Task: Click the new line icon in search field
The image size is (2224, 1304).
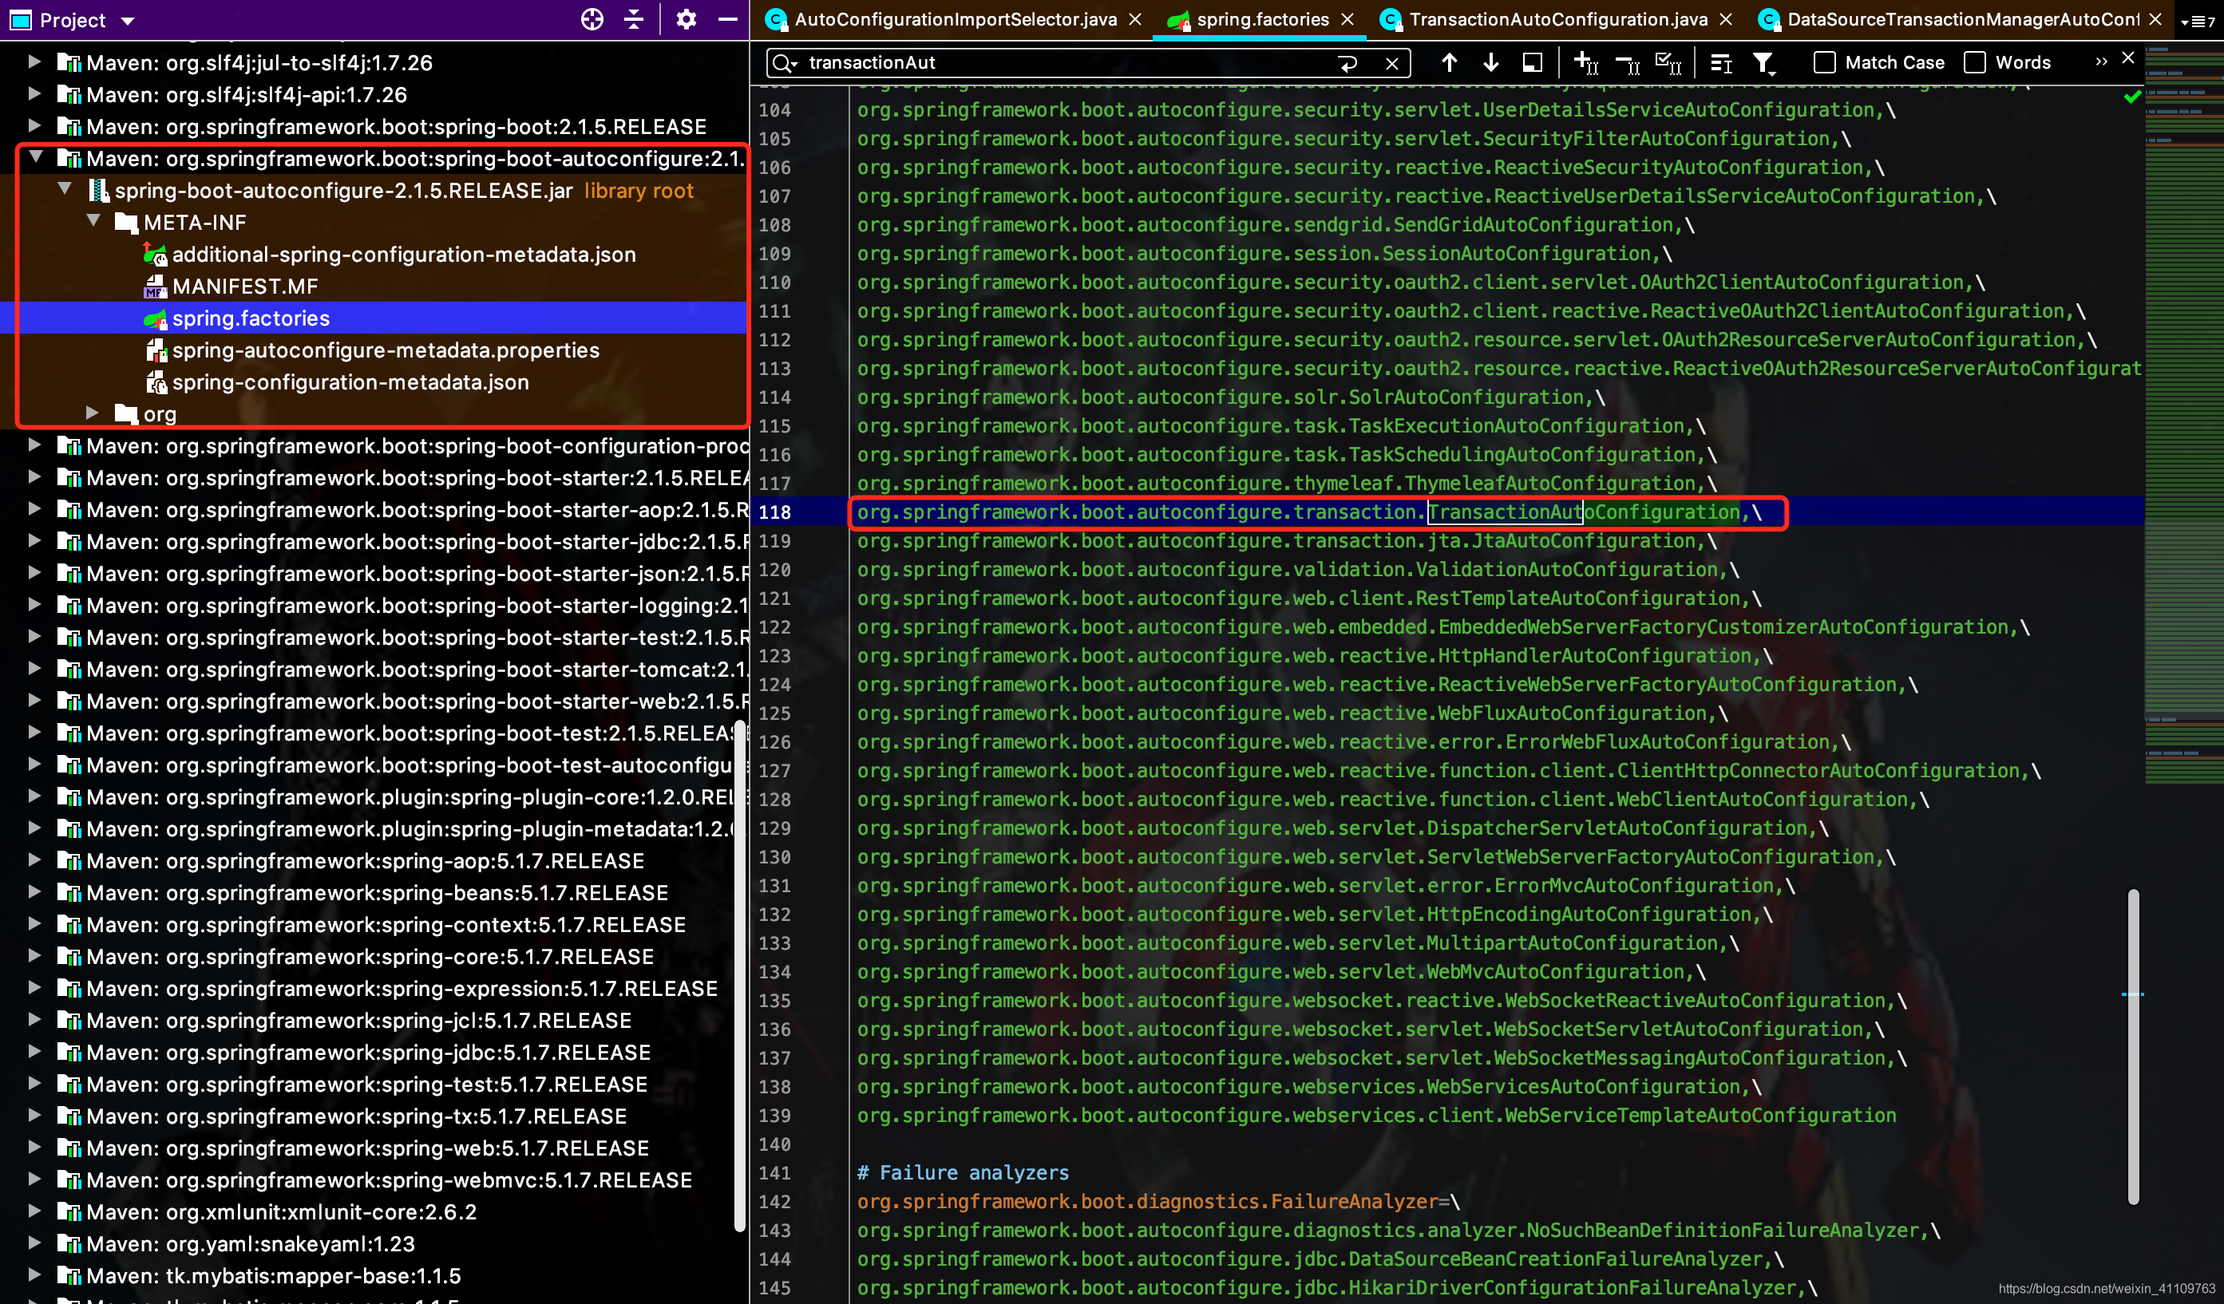Action: 1347,62
